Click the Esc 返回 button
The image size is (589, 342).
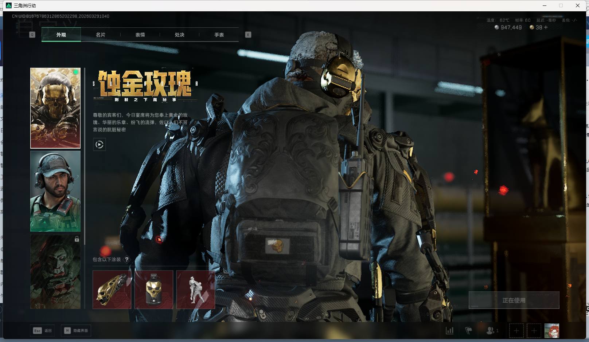pyautogui.click(x=43, y=331)
